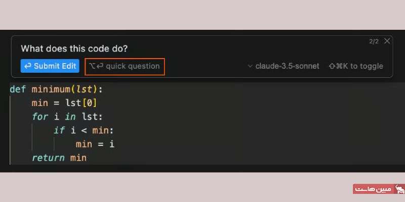Click the elephant icon in the watermark logo
405x202 pixels.
pos(399,189)
